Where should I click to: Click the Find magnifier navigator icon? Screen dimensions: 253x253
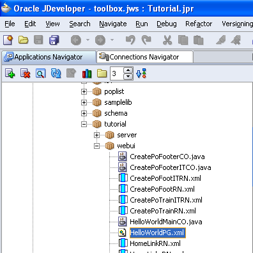(x=40, y=73)
